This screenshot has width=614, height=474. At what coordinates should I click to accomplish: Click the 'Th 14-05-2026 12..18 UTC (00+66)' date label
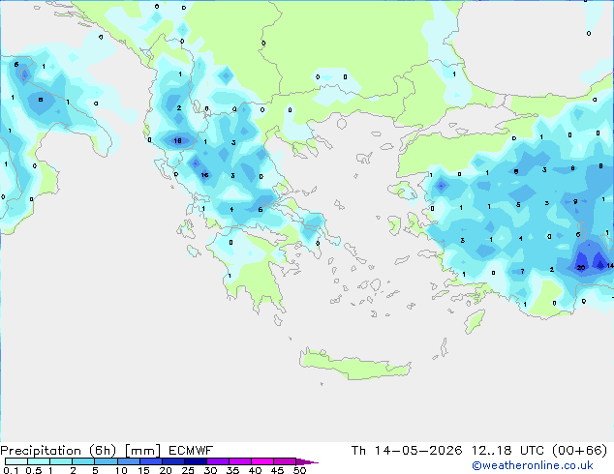pos(479,451)
